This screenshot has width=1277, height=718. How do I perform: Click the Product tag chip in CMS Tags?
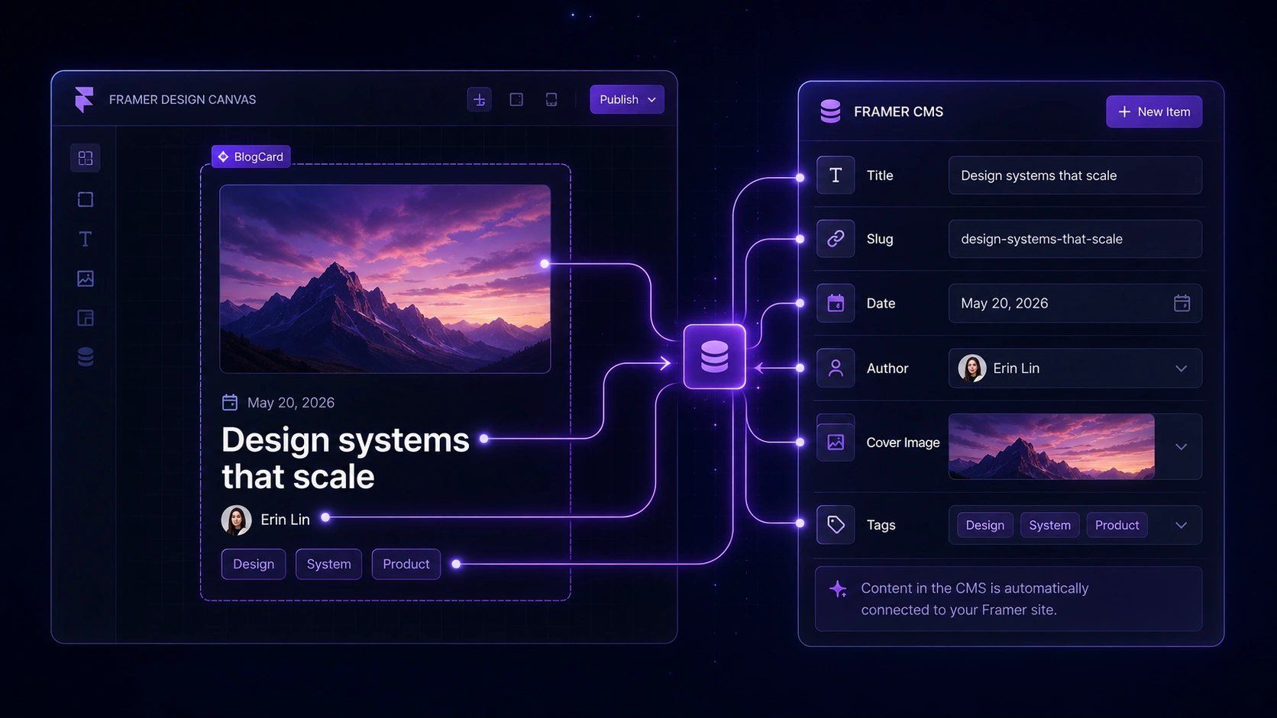tap(1117, 525)
